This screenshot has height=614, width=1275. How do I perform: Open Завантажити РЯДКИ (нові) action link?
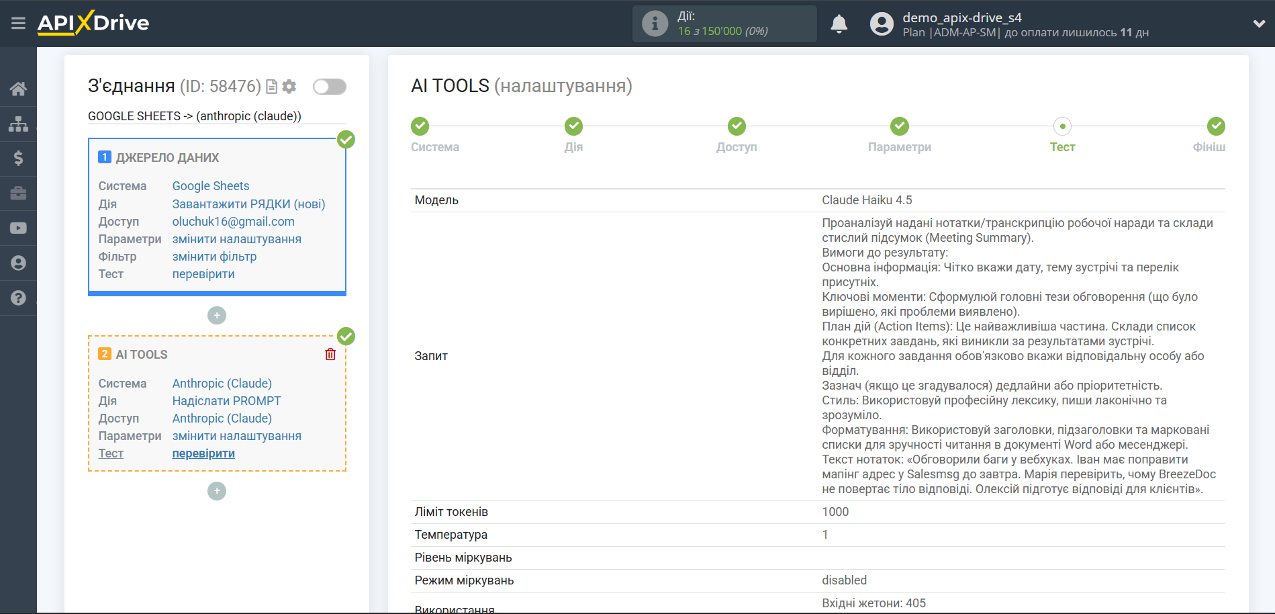pyautogui.click(x=248, y=204)
